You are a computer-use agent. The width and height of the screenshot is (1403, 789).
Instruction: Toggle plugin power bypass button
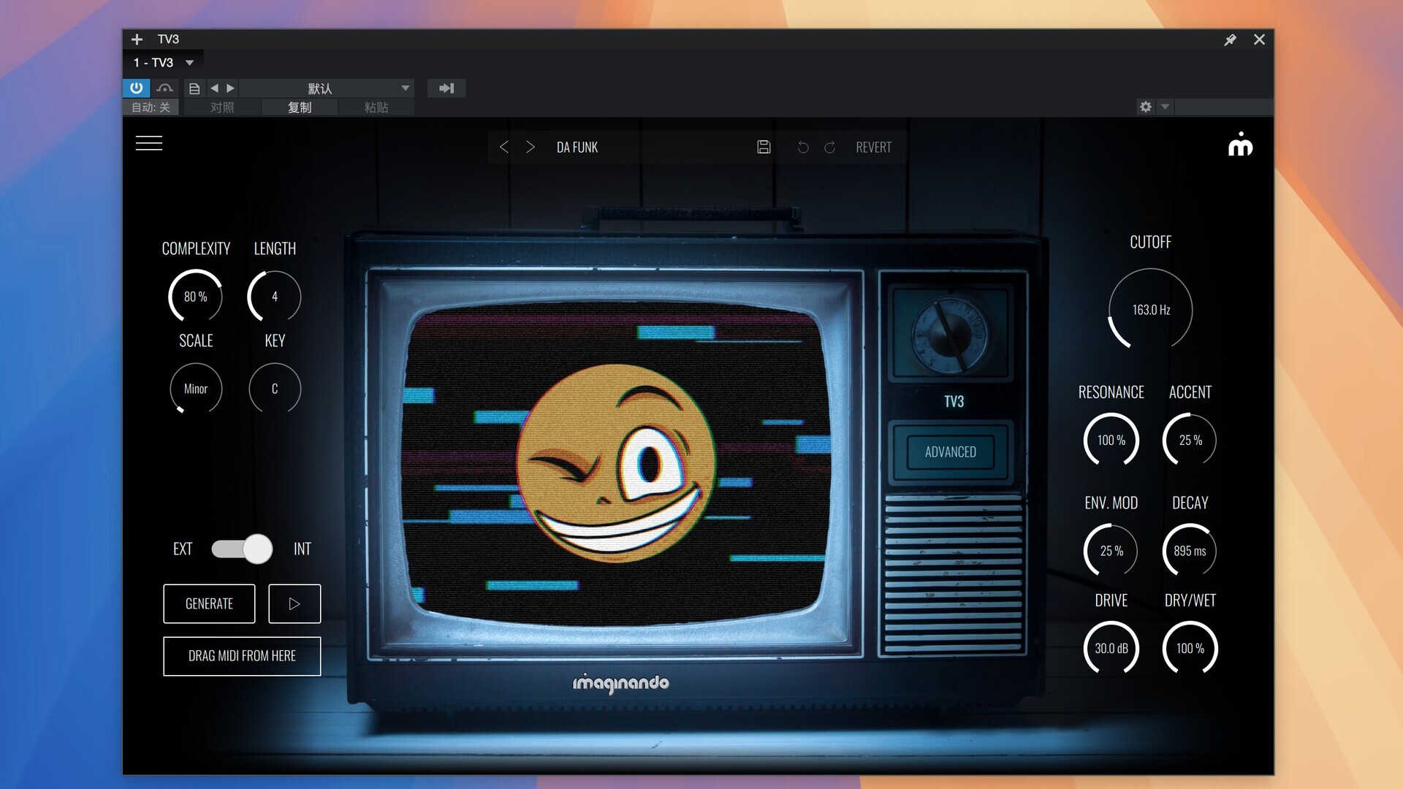point(137,88)
